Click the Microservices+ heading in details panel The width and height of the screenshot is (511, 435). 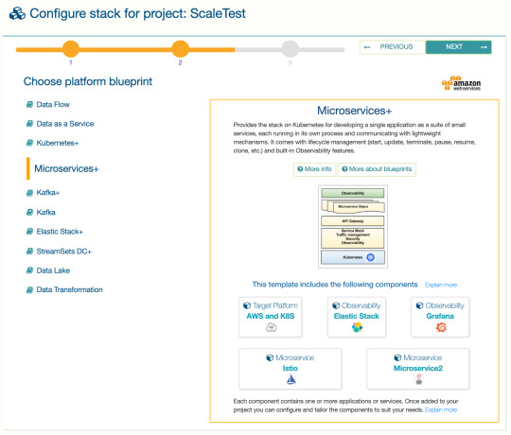pos(355,111)
